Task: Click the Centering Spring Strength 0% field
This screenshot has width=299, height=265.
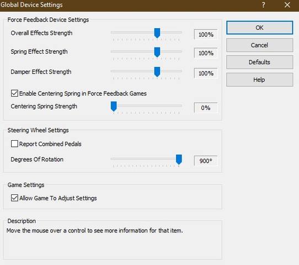Action: [206, 108]
